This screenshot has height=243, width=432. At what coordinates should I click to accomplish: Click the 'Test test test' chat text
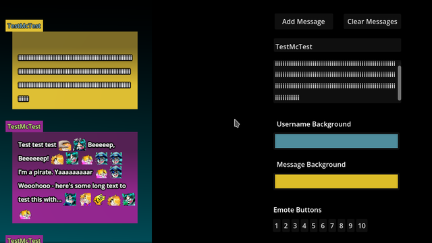pyautogui.click(x=37, y=145)
